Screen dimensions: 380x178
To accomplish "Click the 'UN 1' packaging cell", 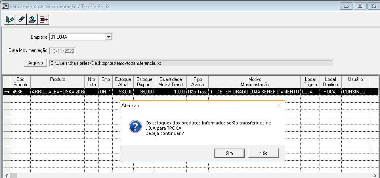I will pos(106,92).
